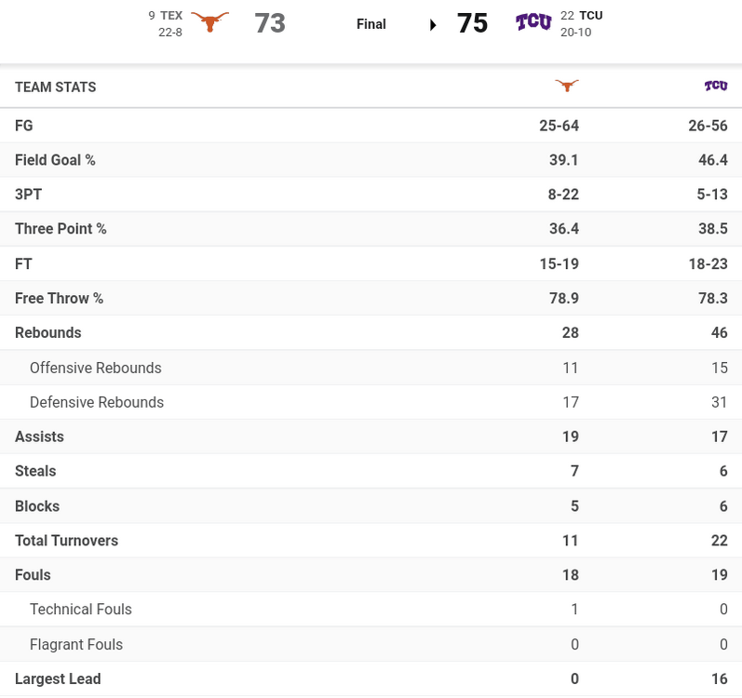Click the Technical Fouls sub-row label
This screenshot has width=742, height=698.
(81, 609)
